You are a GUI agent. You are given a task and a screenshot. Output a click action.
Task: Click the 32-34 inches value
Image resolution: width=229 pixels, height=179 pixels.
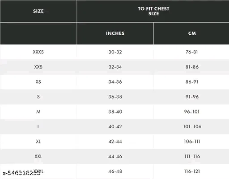(115, 67)
